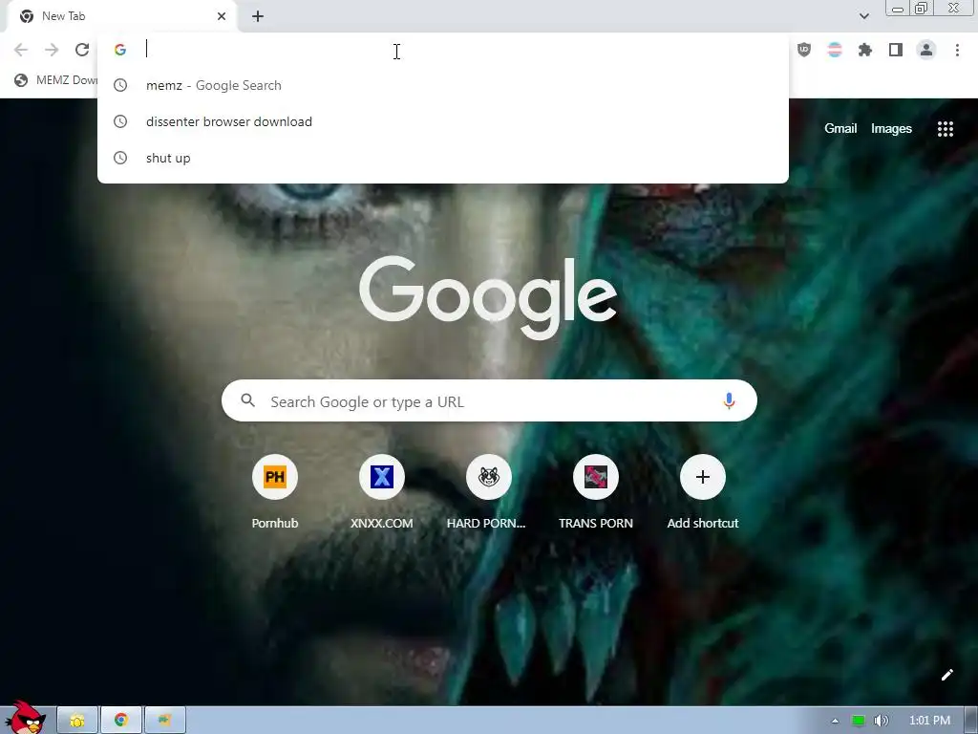Screen dimensions: 978x734
Task: Pick the 'shut up' history suggestion
Action: tap(443, 158)
